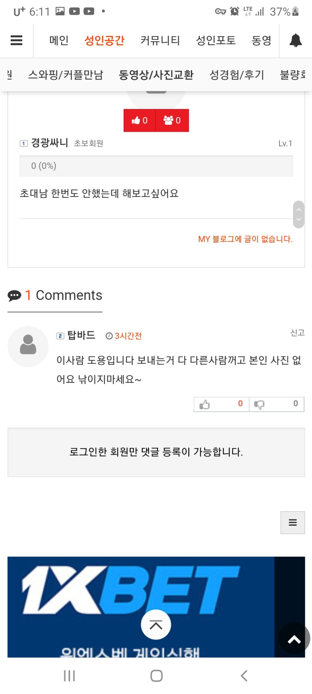Report the comment using 신고 link
This screenshot has width=312, height=694.
[297, 332]
